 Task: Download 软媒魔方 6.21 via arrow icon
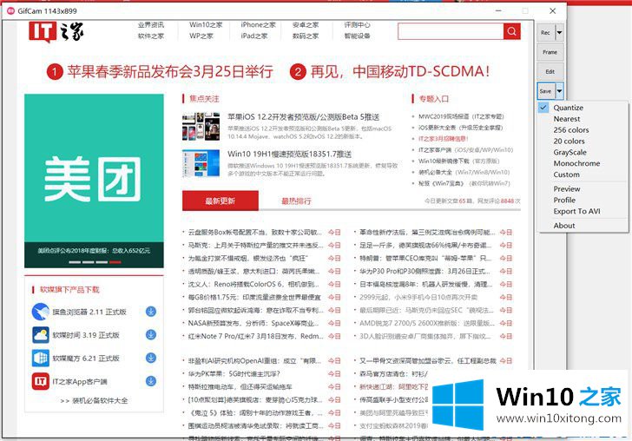151,358
